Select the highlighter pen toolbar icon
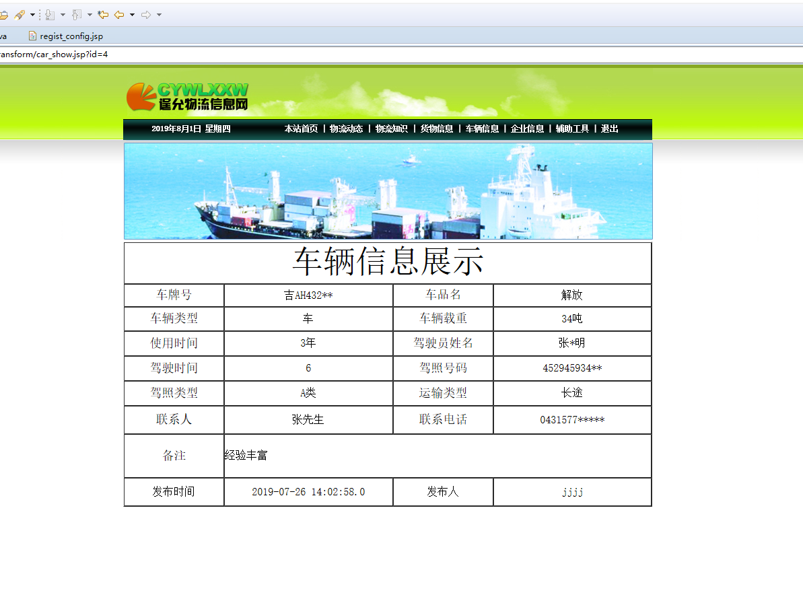Screen dimensions: 803x601 click(x=18, y=14)
